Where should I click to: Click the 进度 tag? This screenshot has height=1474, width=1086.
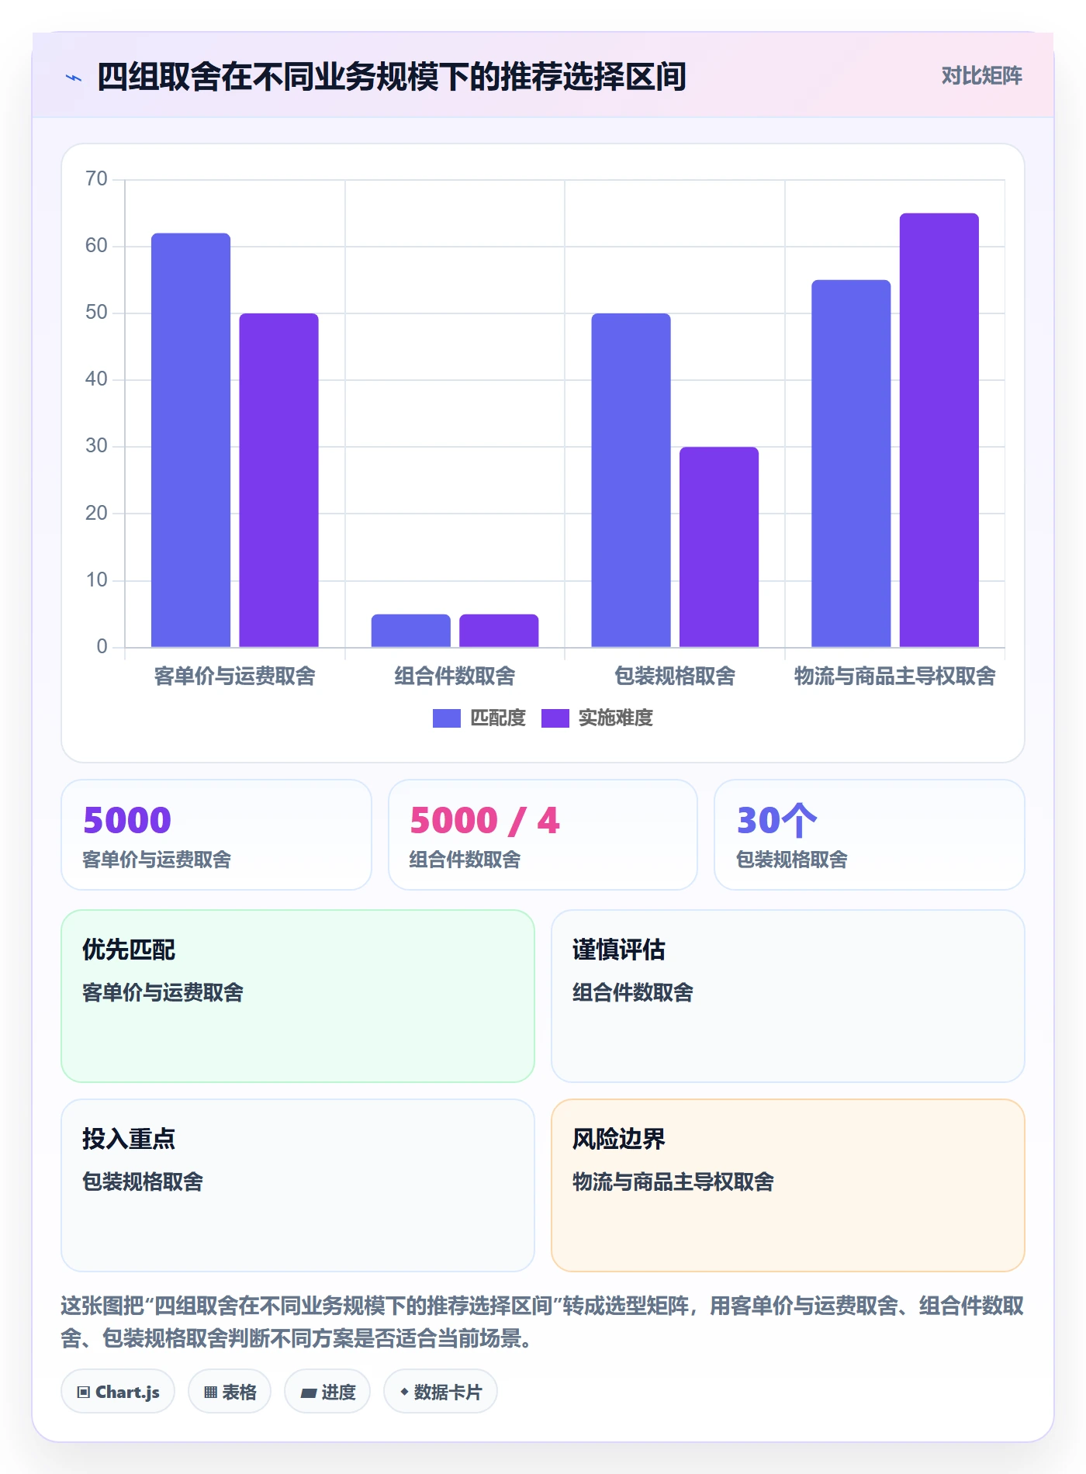click(327, 1392)
